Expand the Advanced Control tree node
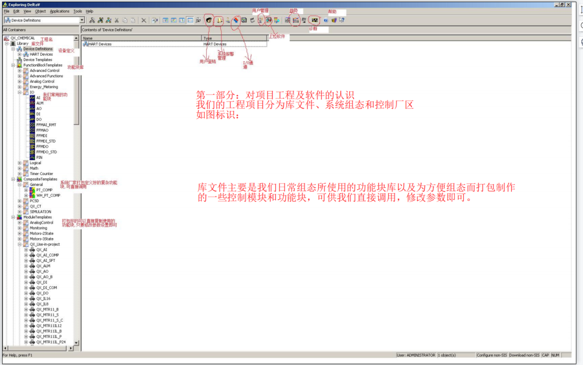This screenshot has width=583, height=365. (19, 71)
